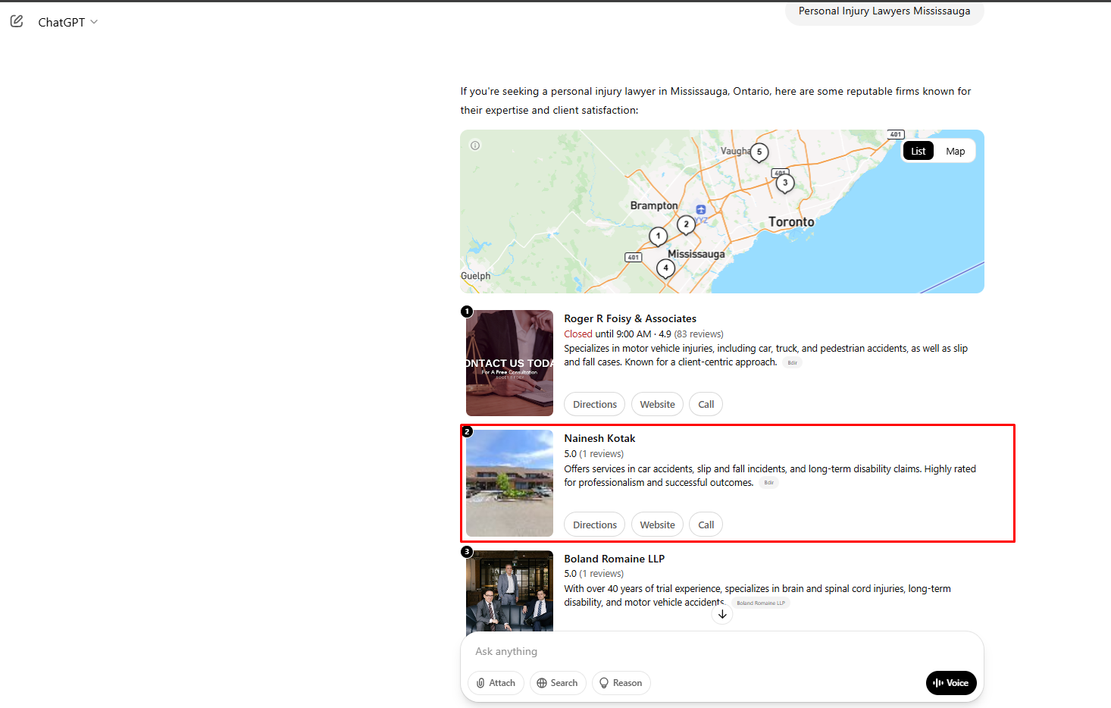
Task: Click the new chat compose icon
Action: pos(17,21)
